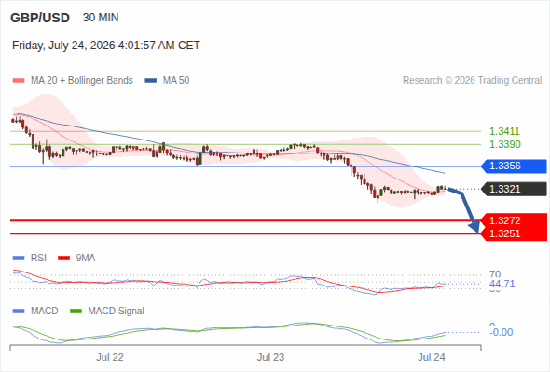Viewport: 550px width, 372px height.
Task: Click the RSI legend label
Action: tap(38, 258)
